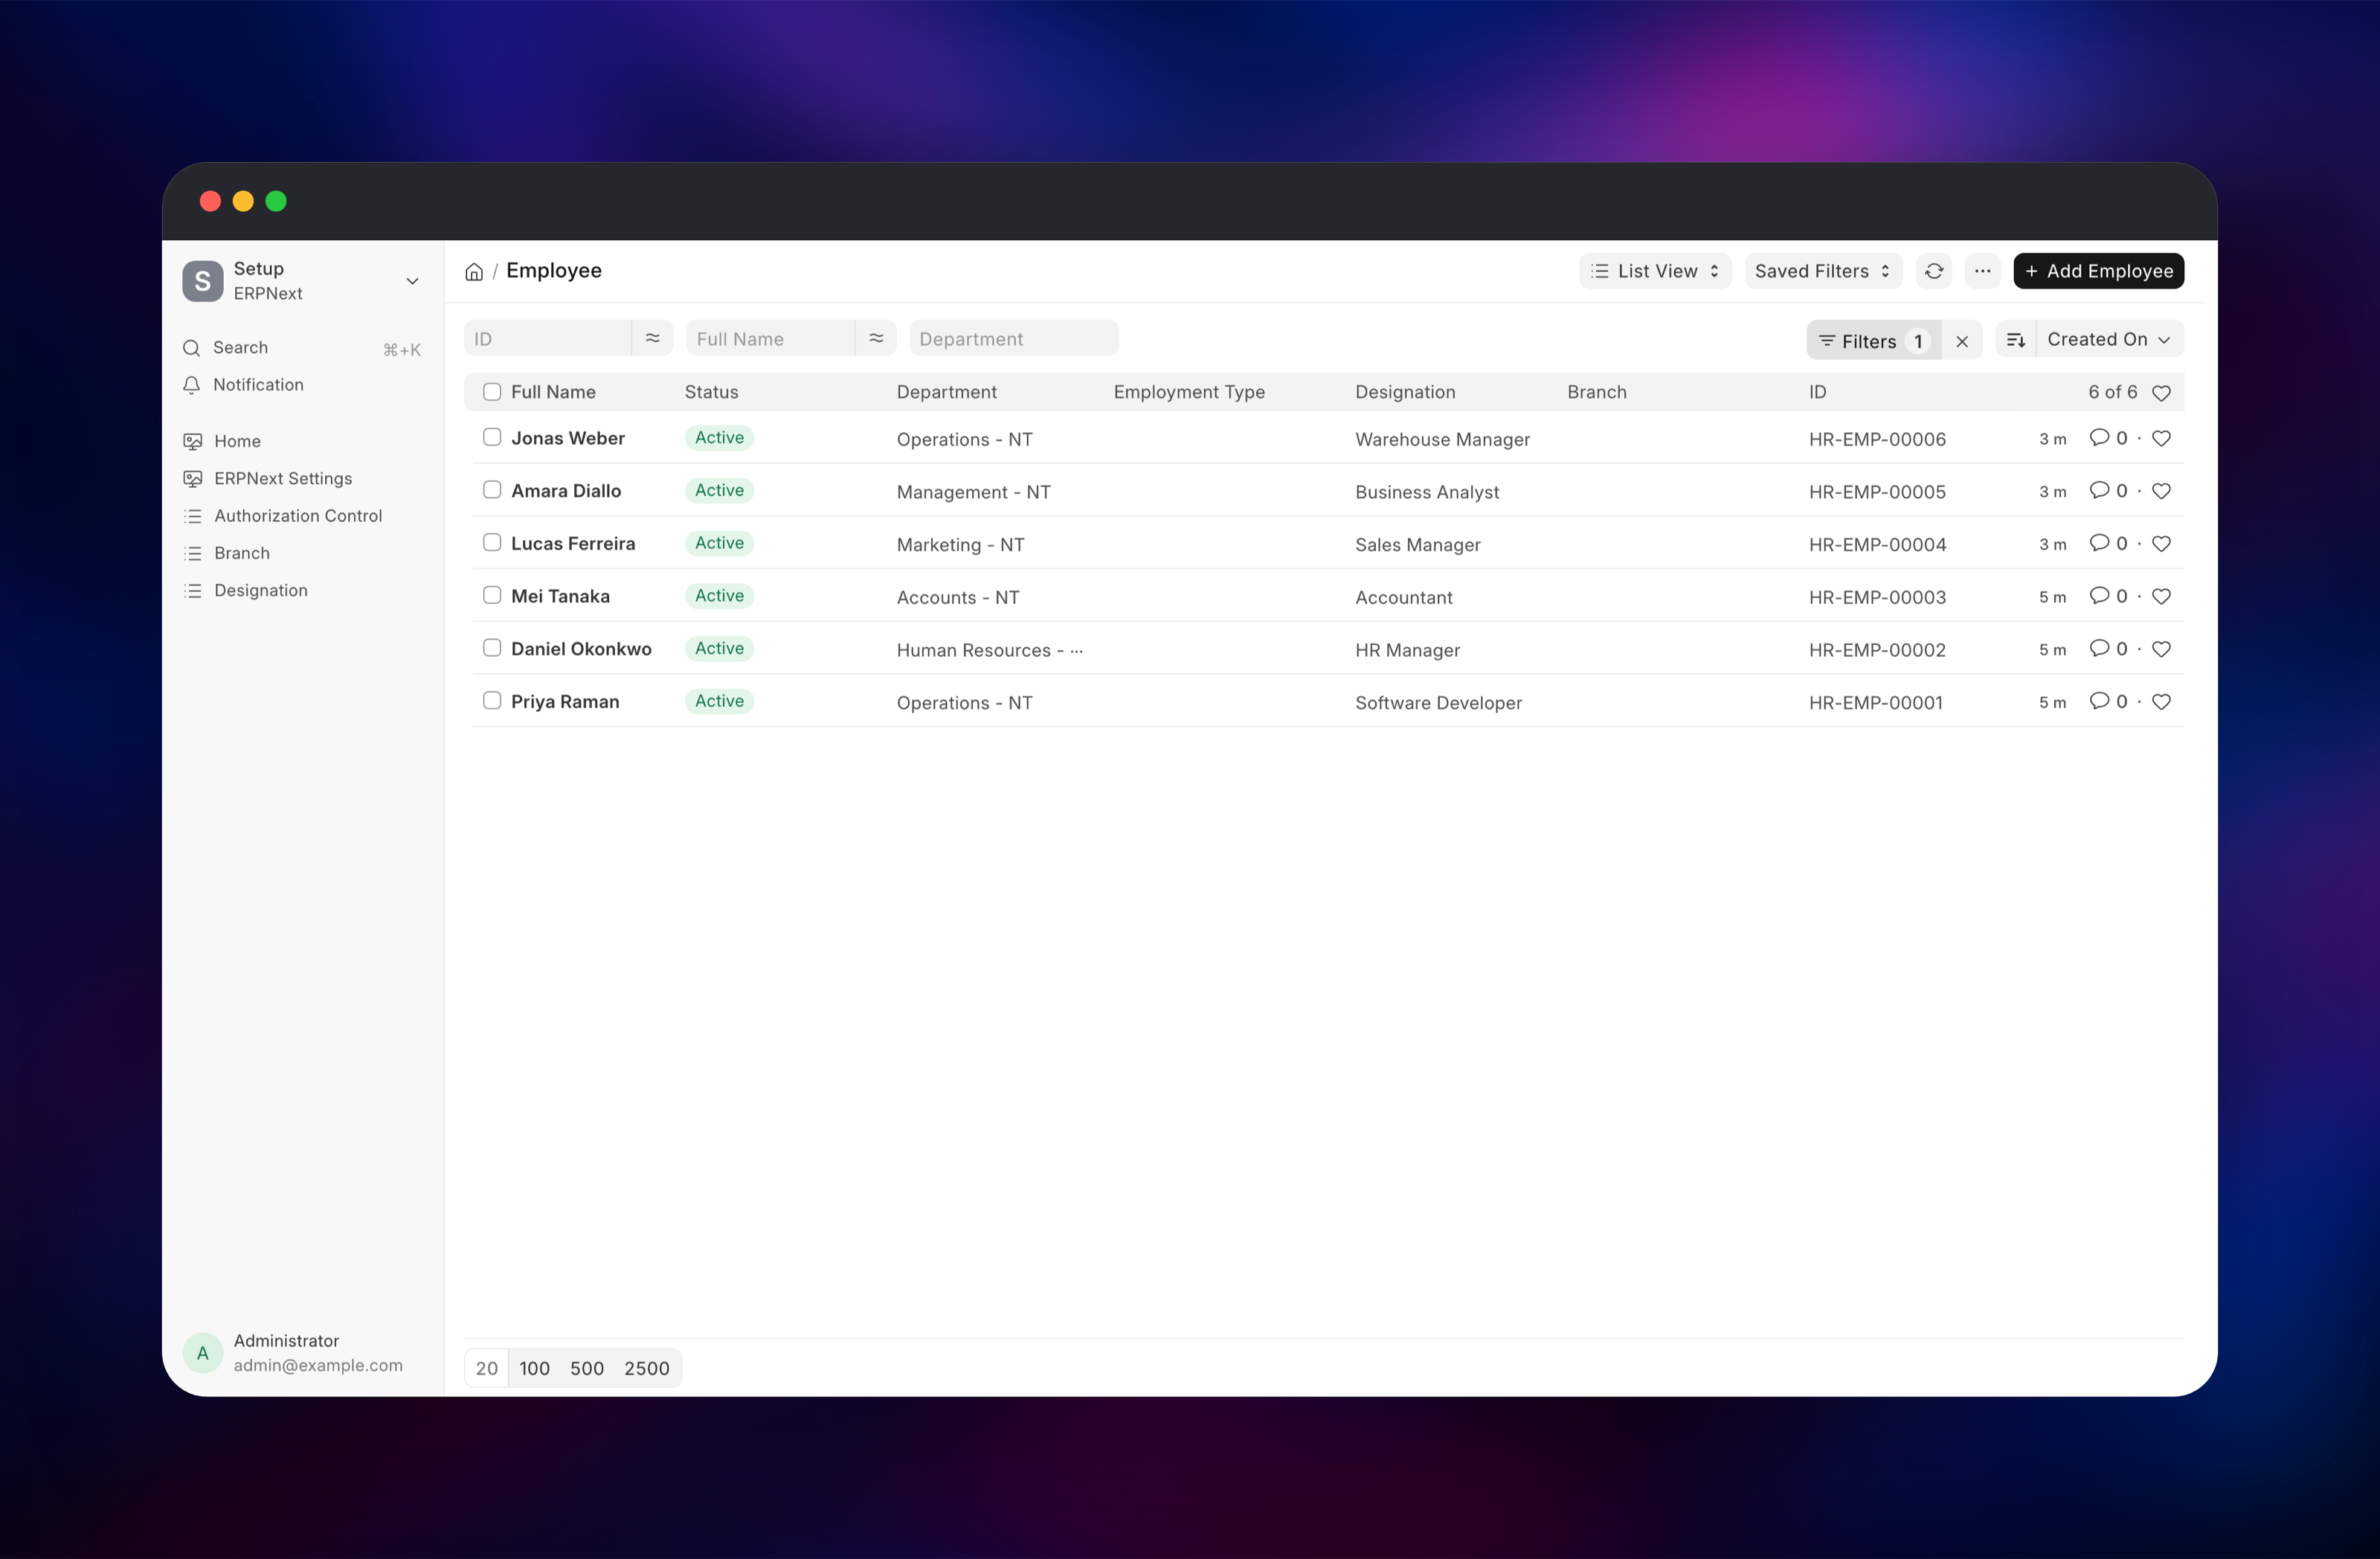The height and width of the screenshot is (1559, 2380).
Task: Open the Filters button
Action: (x=1873, y=341)
